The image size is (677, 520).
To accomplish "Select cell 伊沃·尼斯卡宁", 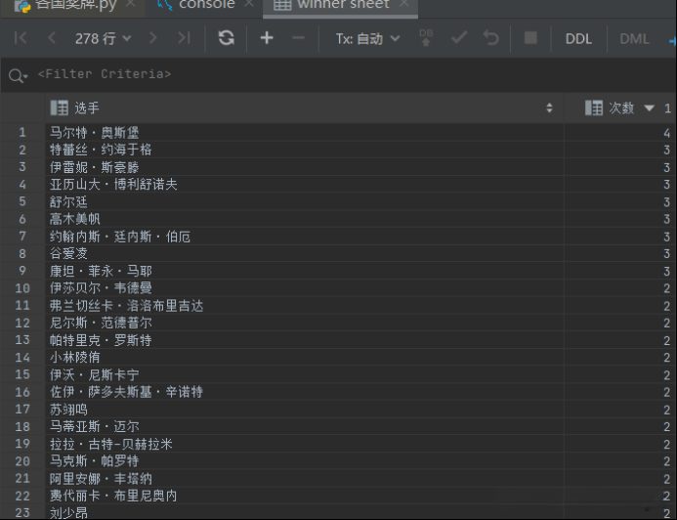I will 305,374.
